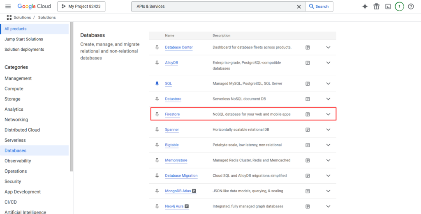421x214 pixels.
Task: Pin MongoDB Atlas to navigation
Action: coord(157,191)
